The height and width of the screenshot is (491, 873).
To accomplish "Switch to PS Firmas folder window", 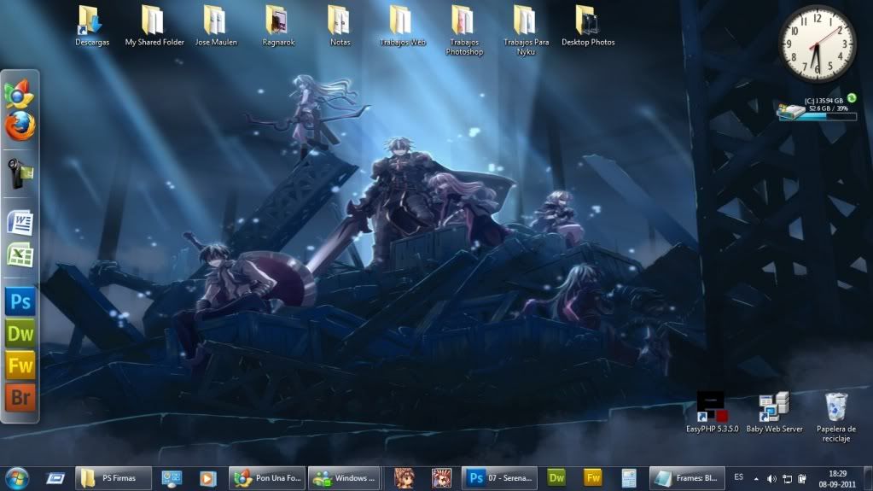I will click(x=113, y=478).
